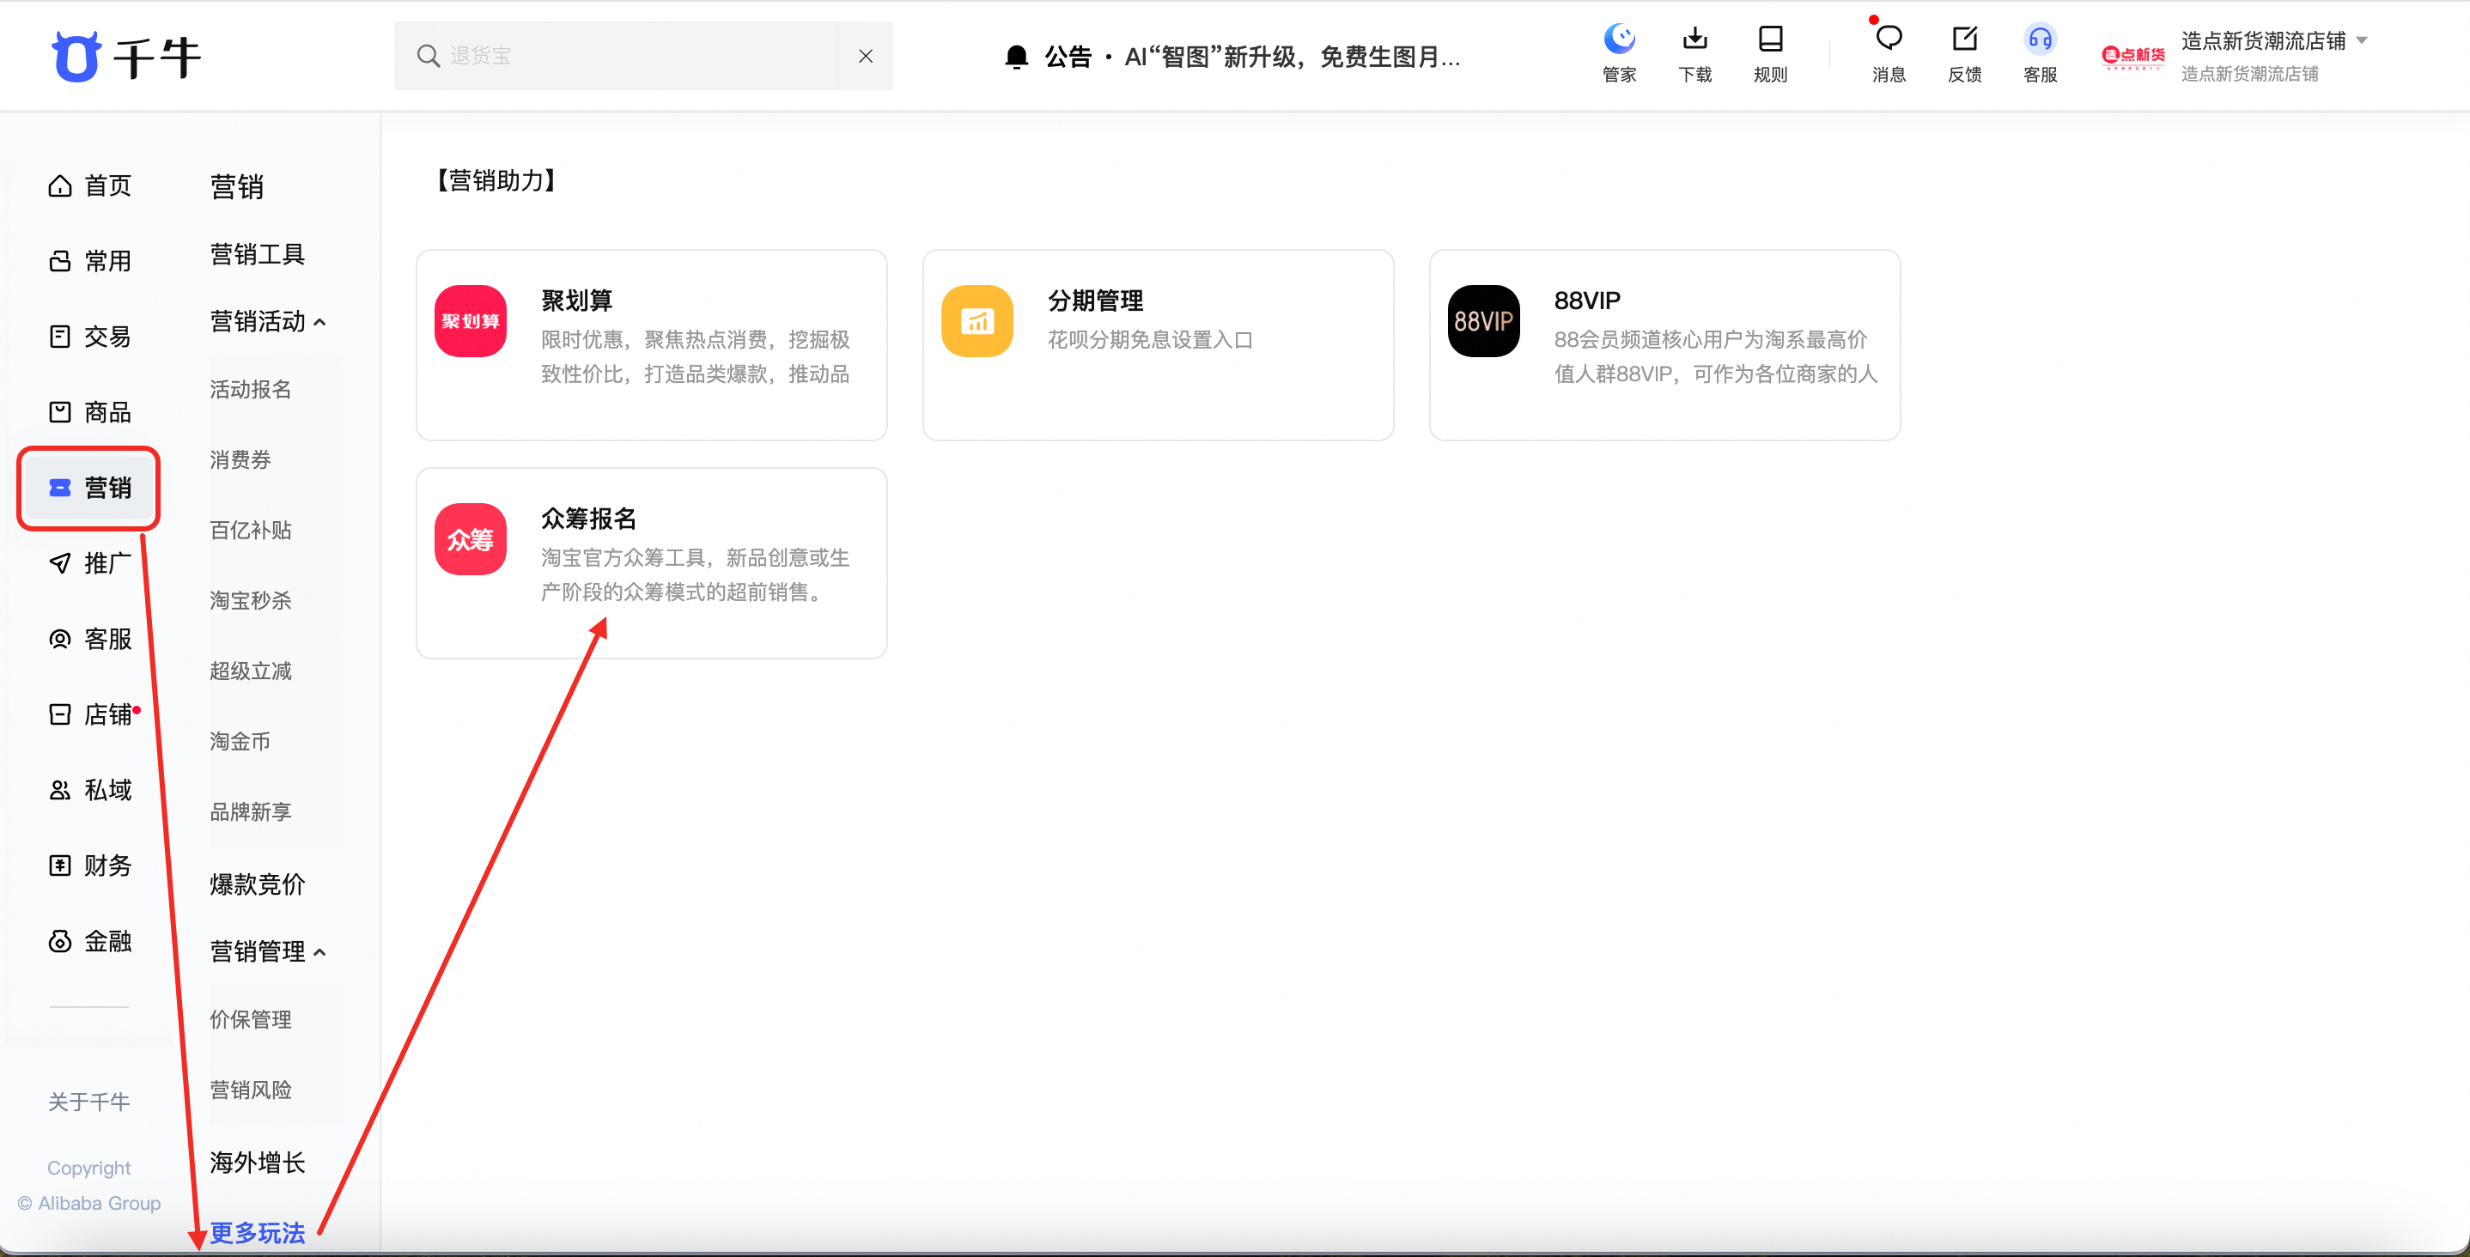2470x1257 pixels.
Task: Select the 常用 sidebar icon
Action: [59, 260]
